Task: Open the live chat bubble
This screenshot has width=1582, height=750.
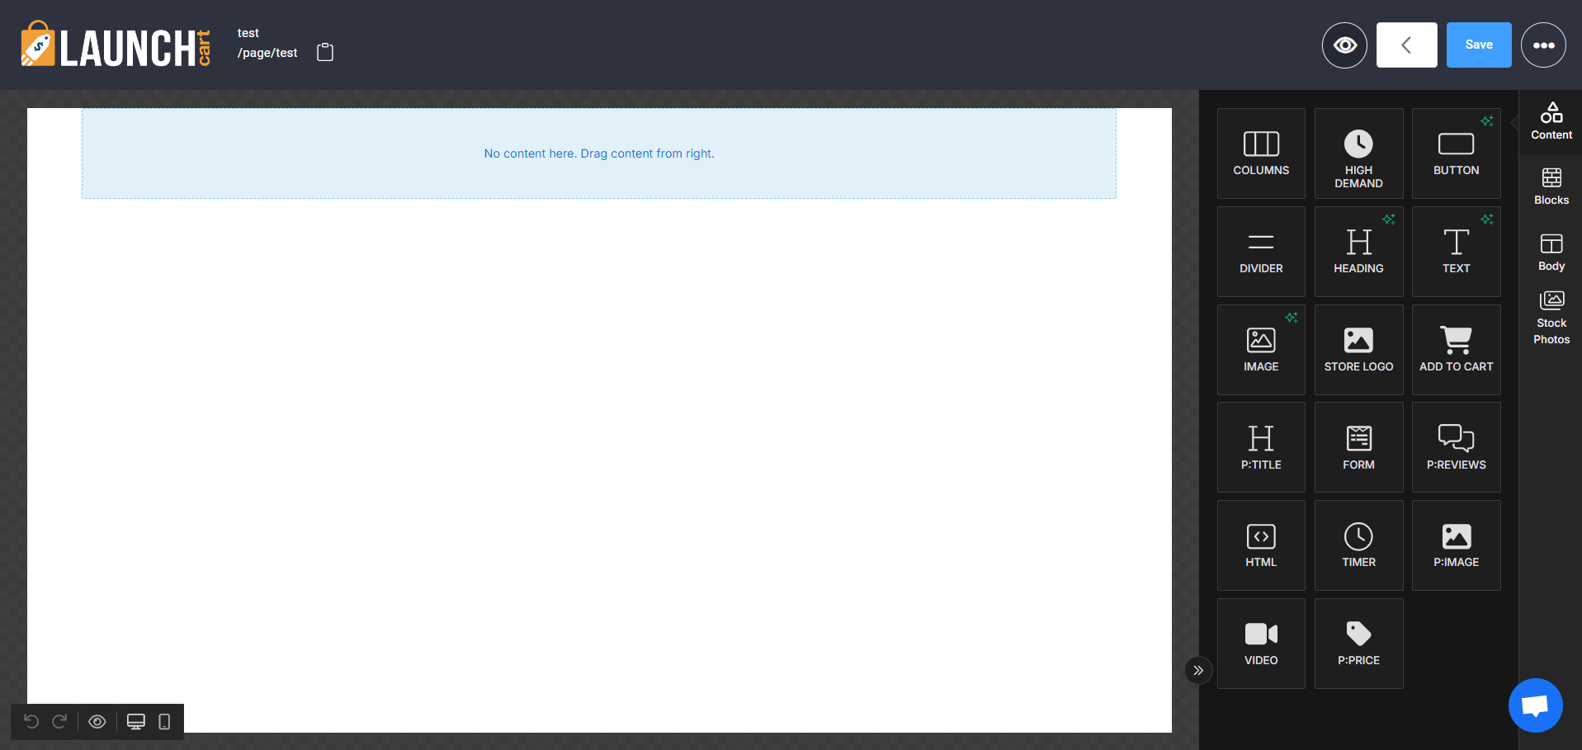Action: 1535,705
